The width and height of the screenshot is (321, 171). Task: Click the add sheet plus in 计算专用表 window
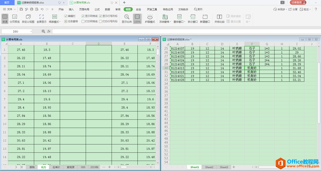coord(109,167)
